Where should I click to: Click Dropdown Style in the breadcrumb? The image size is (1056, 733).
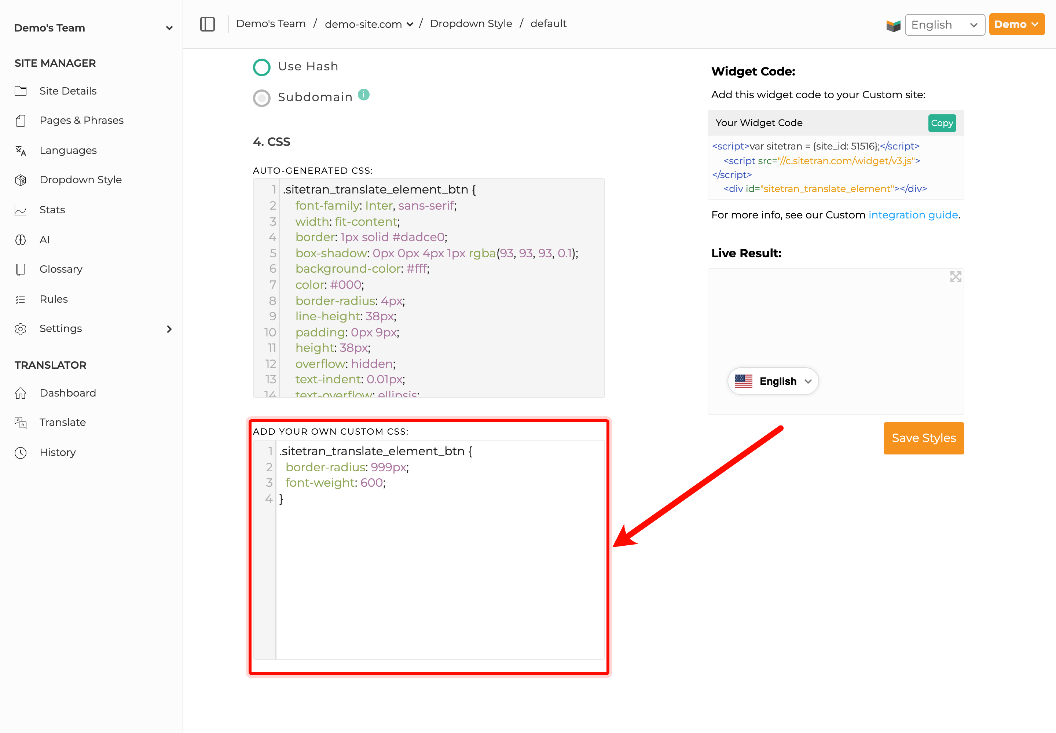[471, 23]
